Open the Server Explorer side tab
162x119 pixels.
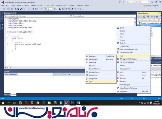coord(2,17)
